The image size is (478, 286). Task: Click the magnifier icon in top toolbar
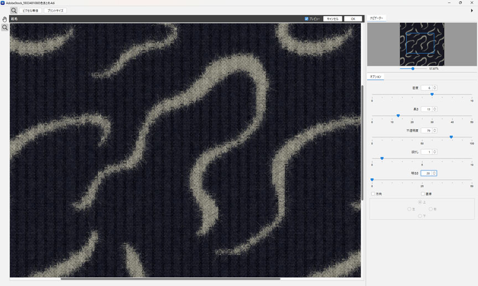(x=14, y=10)
